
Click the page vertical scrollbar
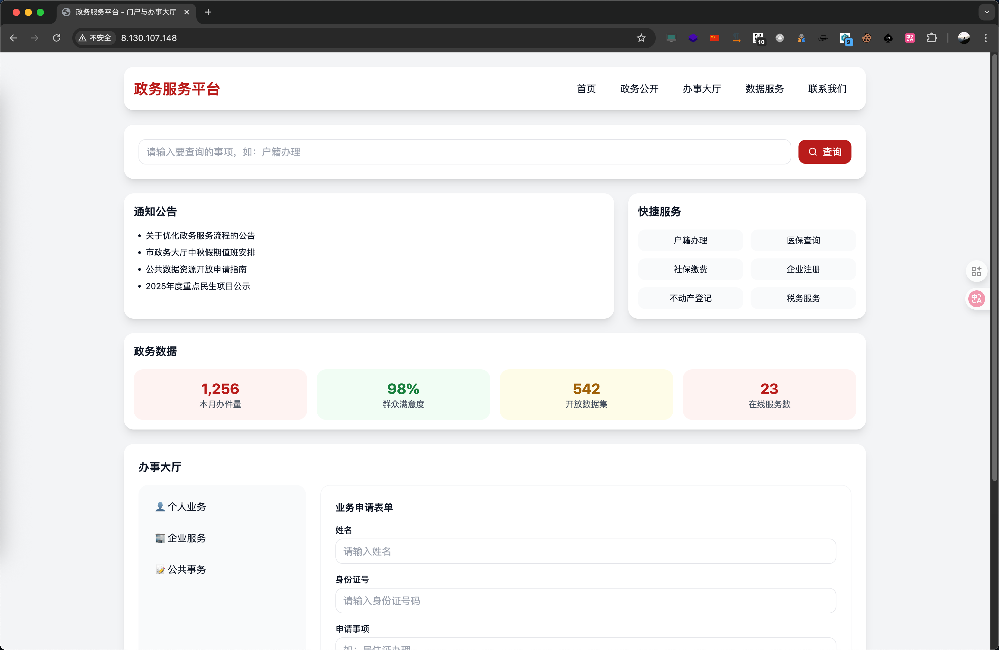(994, 269)
